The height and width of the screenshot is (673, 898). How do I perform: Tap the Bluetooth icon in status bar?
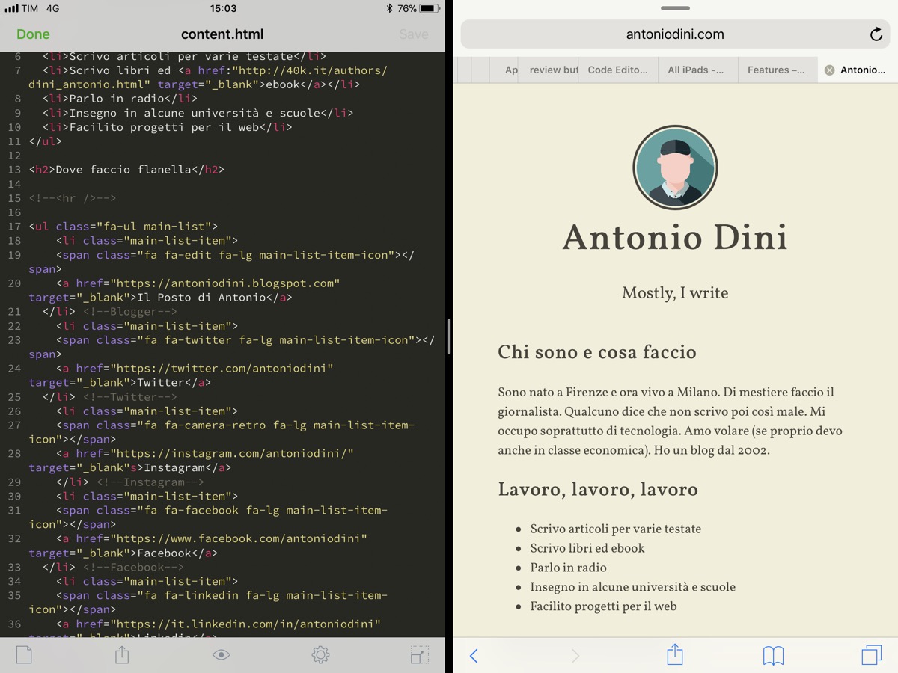tap(389, 9)
